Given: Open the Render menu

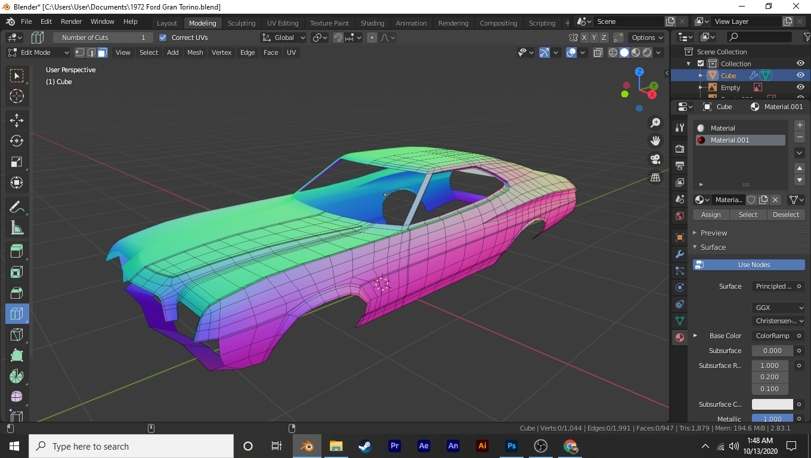Looking at the screenshot, I should point(72,21).
